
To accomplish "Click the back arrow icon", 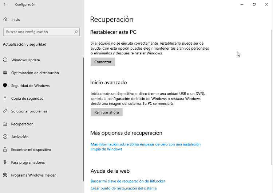I will [5, 5].
